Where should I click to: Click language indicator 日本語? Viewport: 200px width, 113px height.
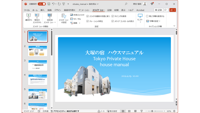click(45, 111)
